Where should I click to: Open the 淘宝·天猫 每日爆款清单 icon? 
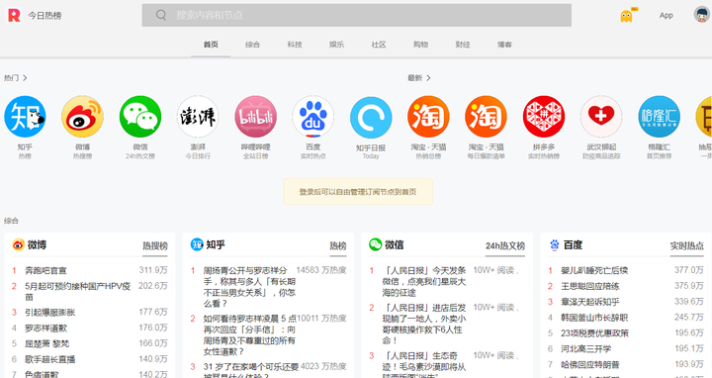pyautogui.click(x=486, y=117)
